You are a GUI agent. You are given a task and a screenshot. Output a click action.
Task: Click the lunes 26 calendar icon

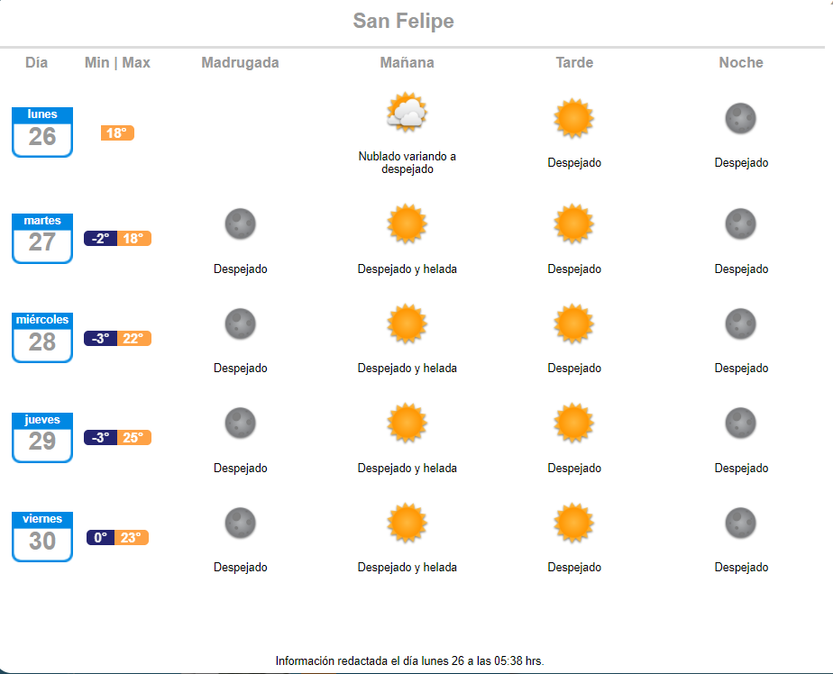pos(42,132)
